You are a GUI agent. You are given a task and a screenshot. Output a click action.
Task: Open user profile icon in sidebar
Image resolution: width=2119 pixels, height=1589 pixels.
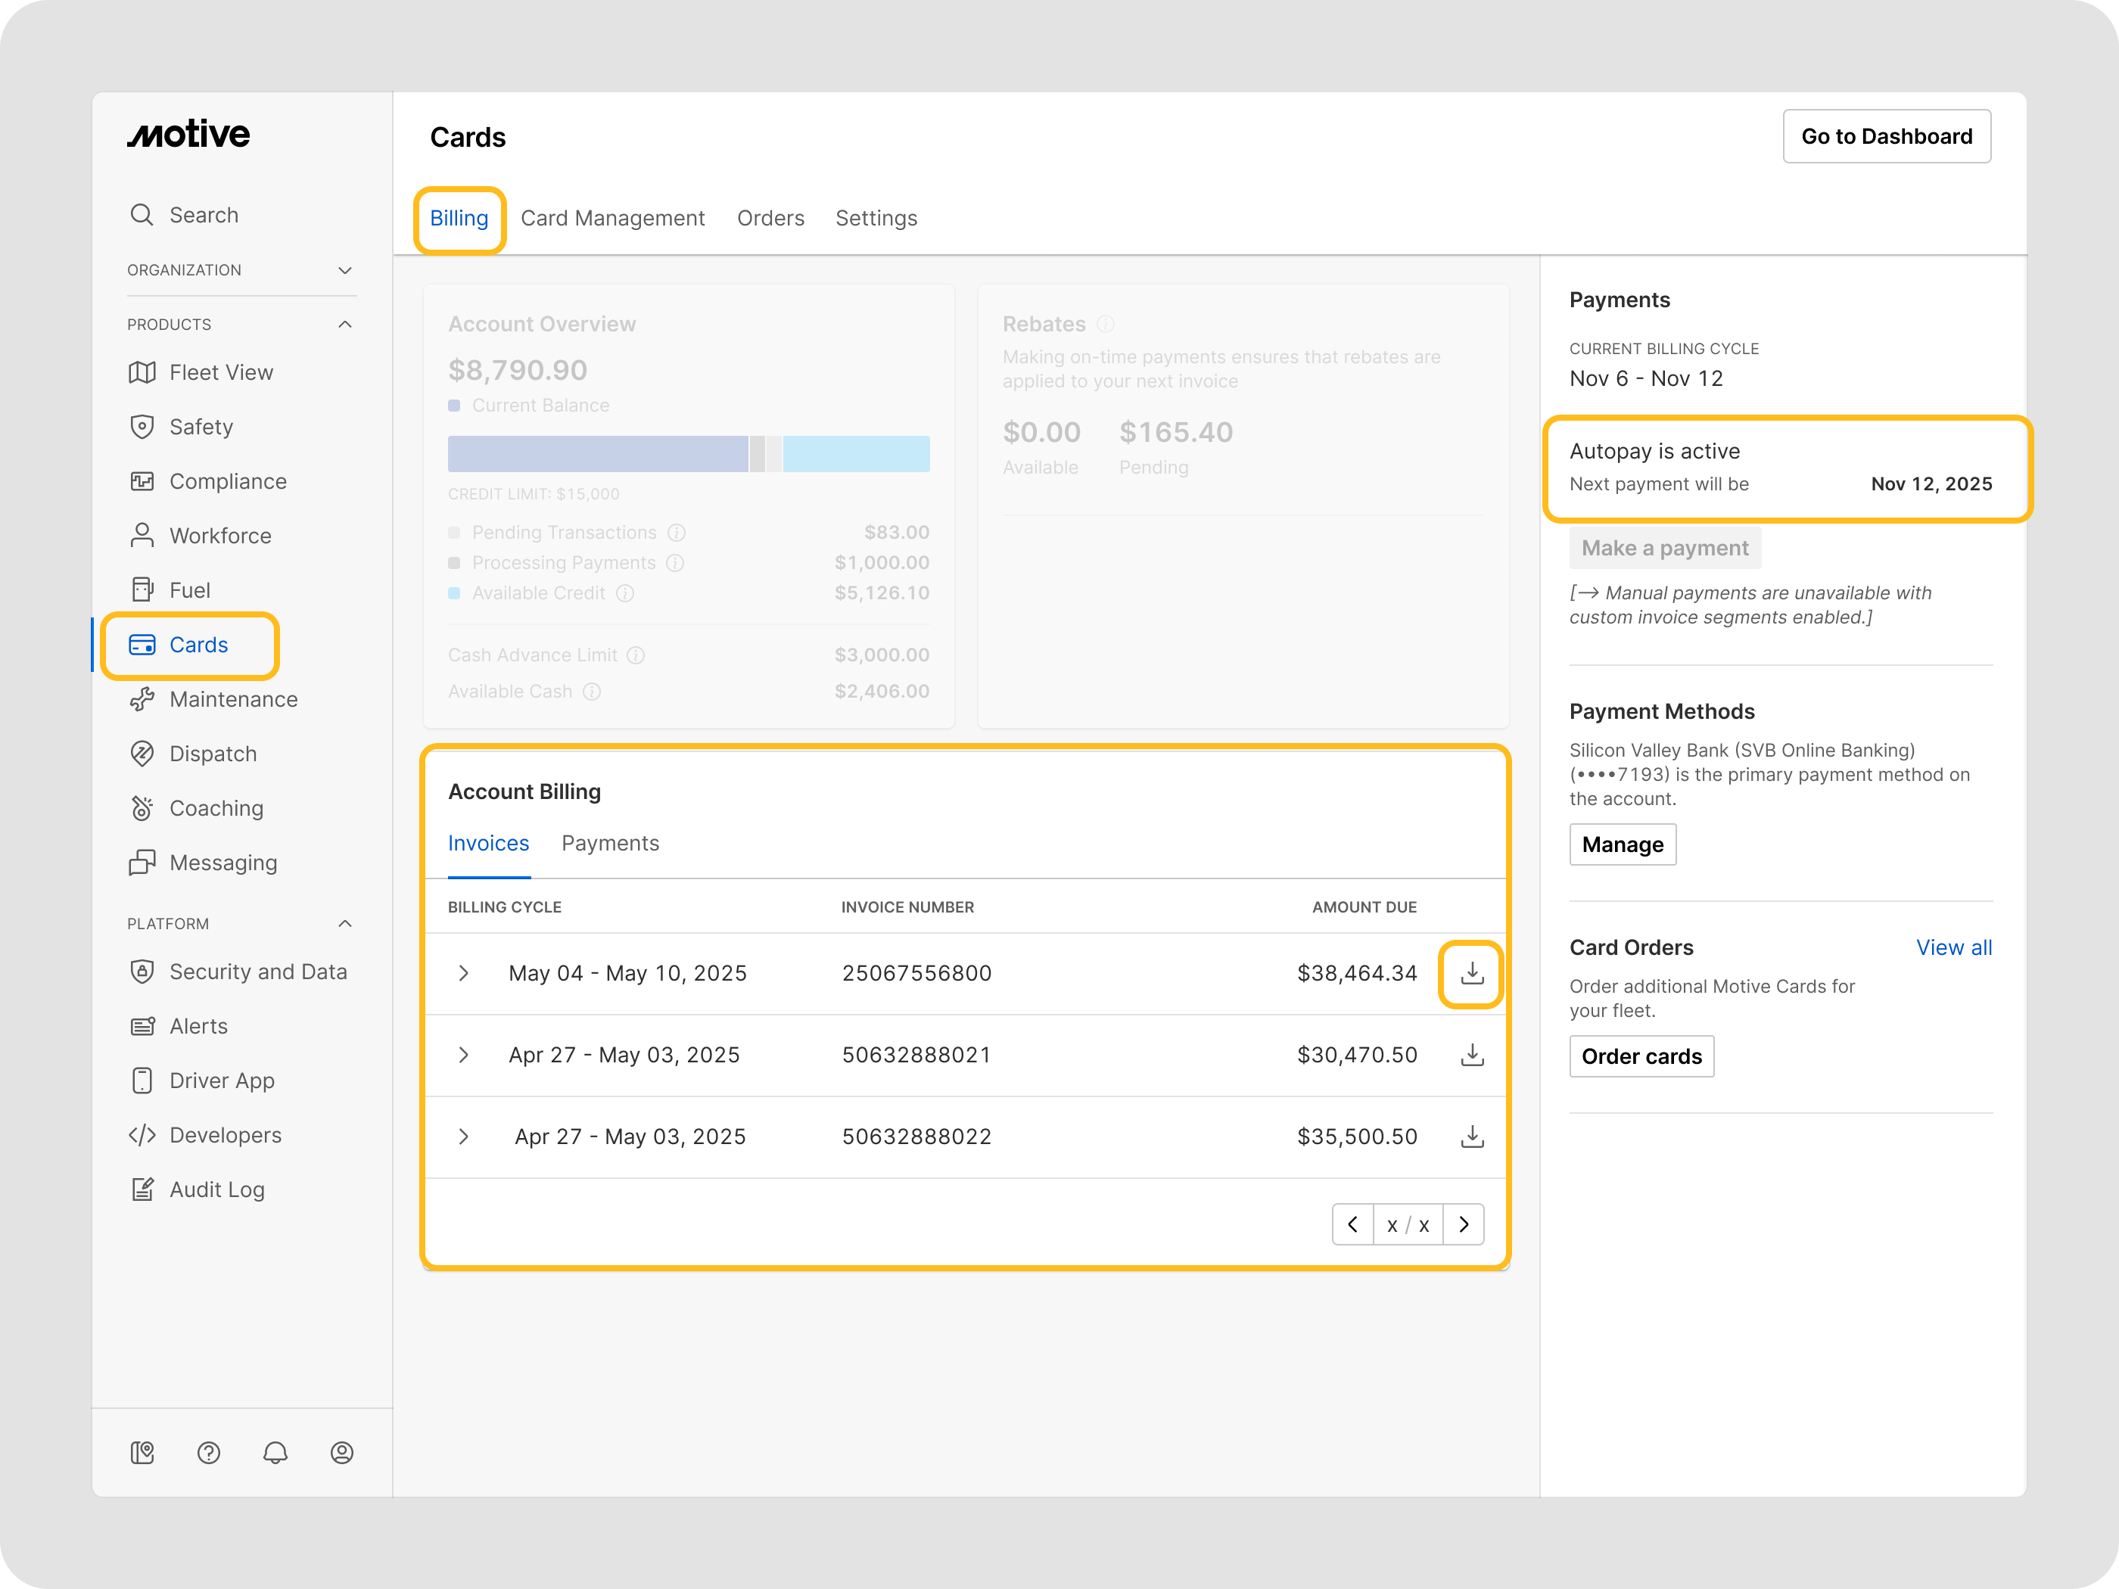[342, 1453]
